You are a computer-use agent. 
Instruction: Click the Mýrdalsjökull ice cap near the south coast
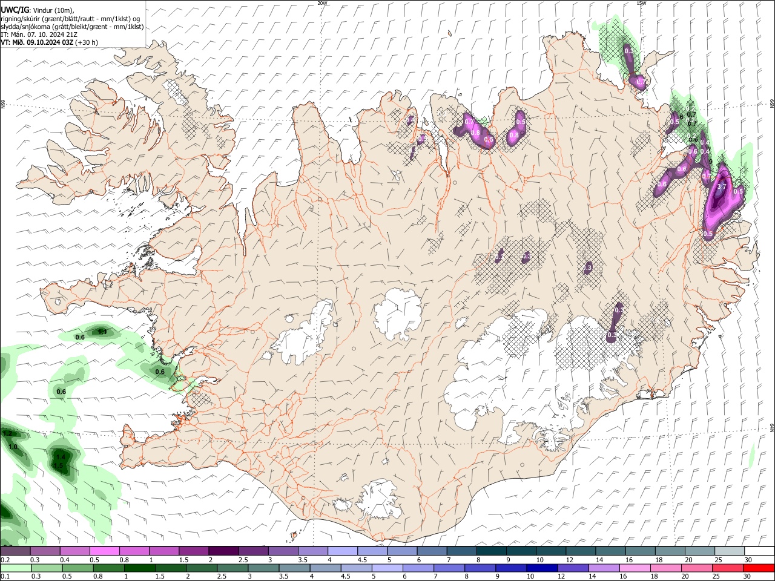[x=380, y=500]
